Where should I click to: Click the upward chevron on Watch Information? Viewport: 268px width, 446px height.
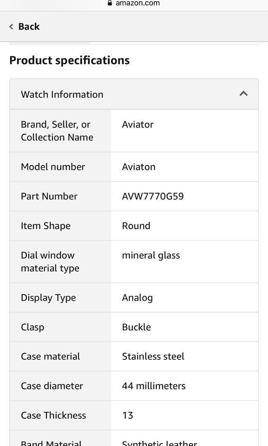point(243,93)
